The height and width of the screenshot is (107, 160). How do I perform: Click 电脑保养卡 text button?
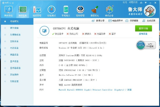point(117,21)
